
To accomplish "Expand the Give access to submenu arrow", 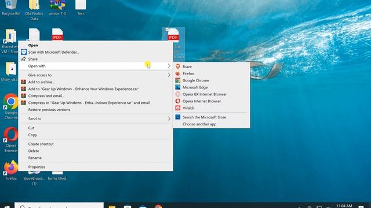I will (169, 75).
